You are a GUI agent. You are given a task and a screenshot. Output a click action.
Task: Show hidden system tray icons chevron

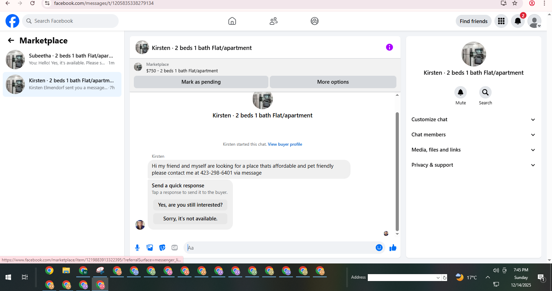[488, 277]
